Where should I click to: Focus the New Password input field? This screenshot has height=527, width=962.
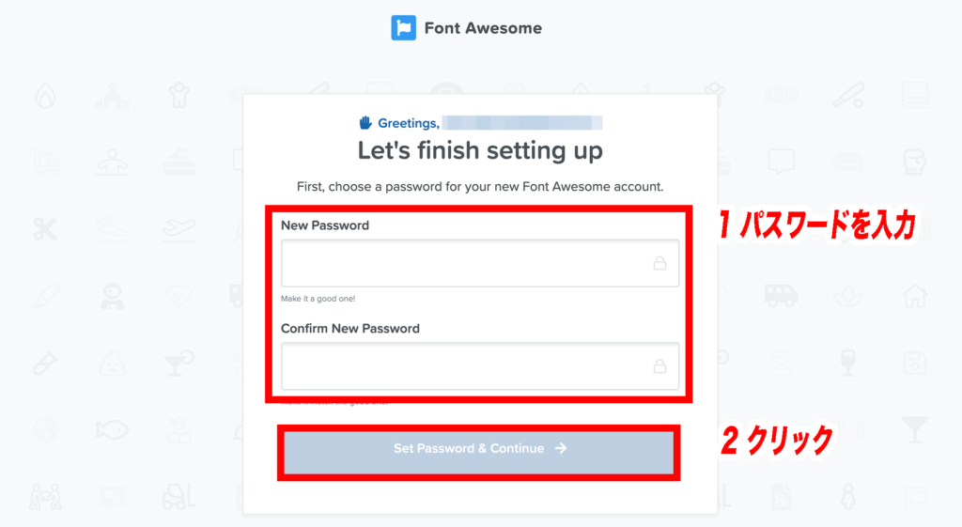480,263
